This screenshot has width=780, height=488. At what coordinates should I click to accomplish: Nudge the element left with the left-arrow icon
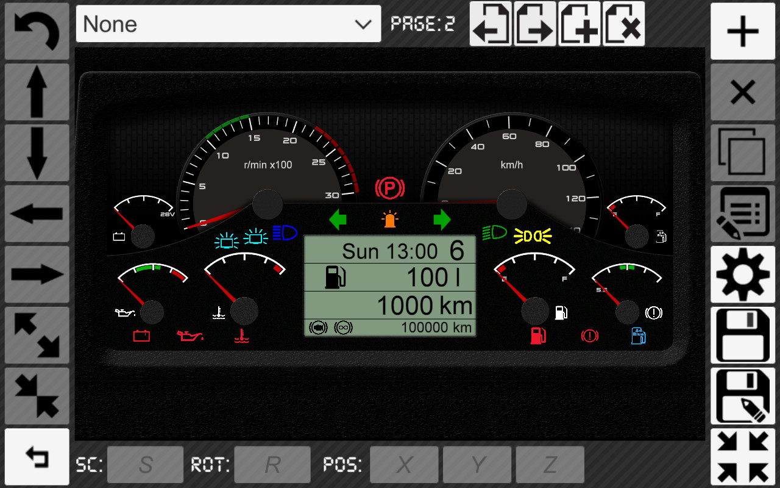click(37, 213)
